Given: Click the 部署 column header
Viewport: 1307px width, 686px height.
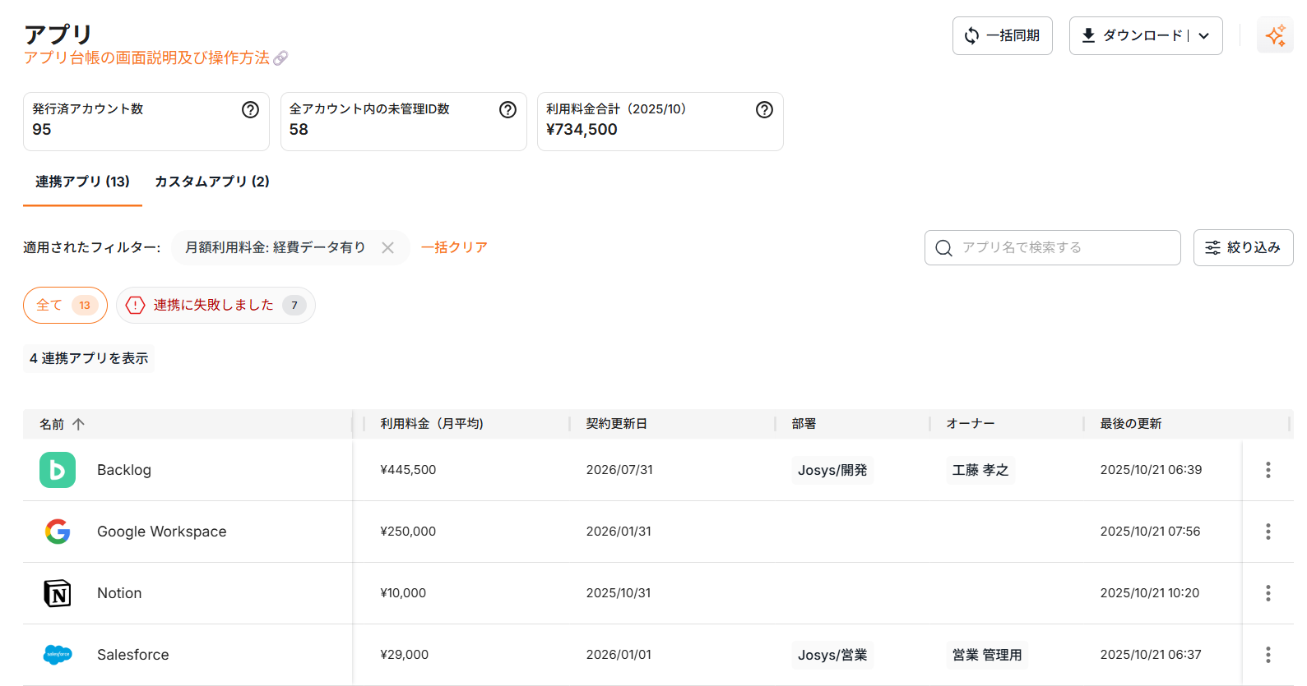Looking at the screenshot, I should tap(804, 424).
